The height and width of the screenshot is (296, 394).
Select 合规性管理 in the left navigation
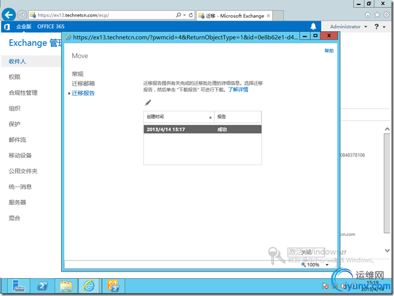pyautogui.click(x=23, y=93)
